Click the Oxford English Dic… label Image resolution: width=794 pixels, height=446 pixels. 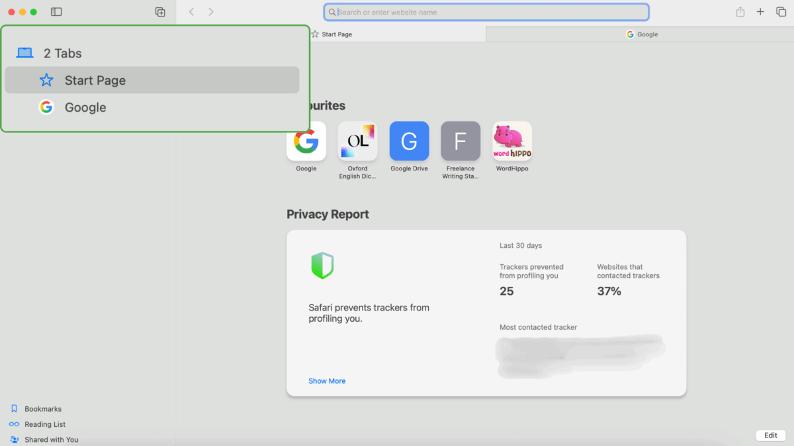click(x=358, y=172)
